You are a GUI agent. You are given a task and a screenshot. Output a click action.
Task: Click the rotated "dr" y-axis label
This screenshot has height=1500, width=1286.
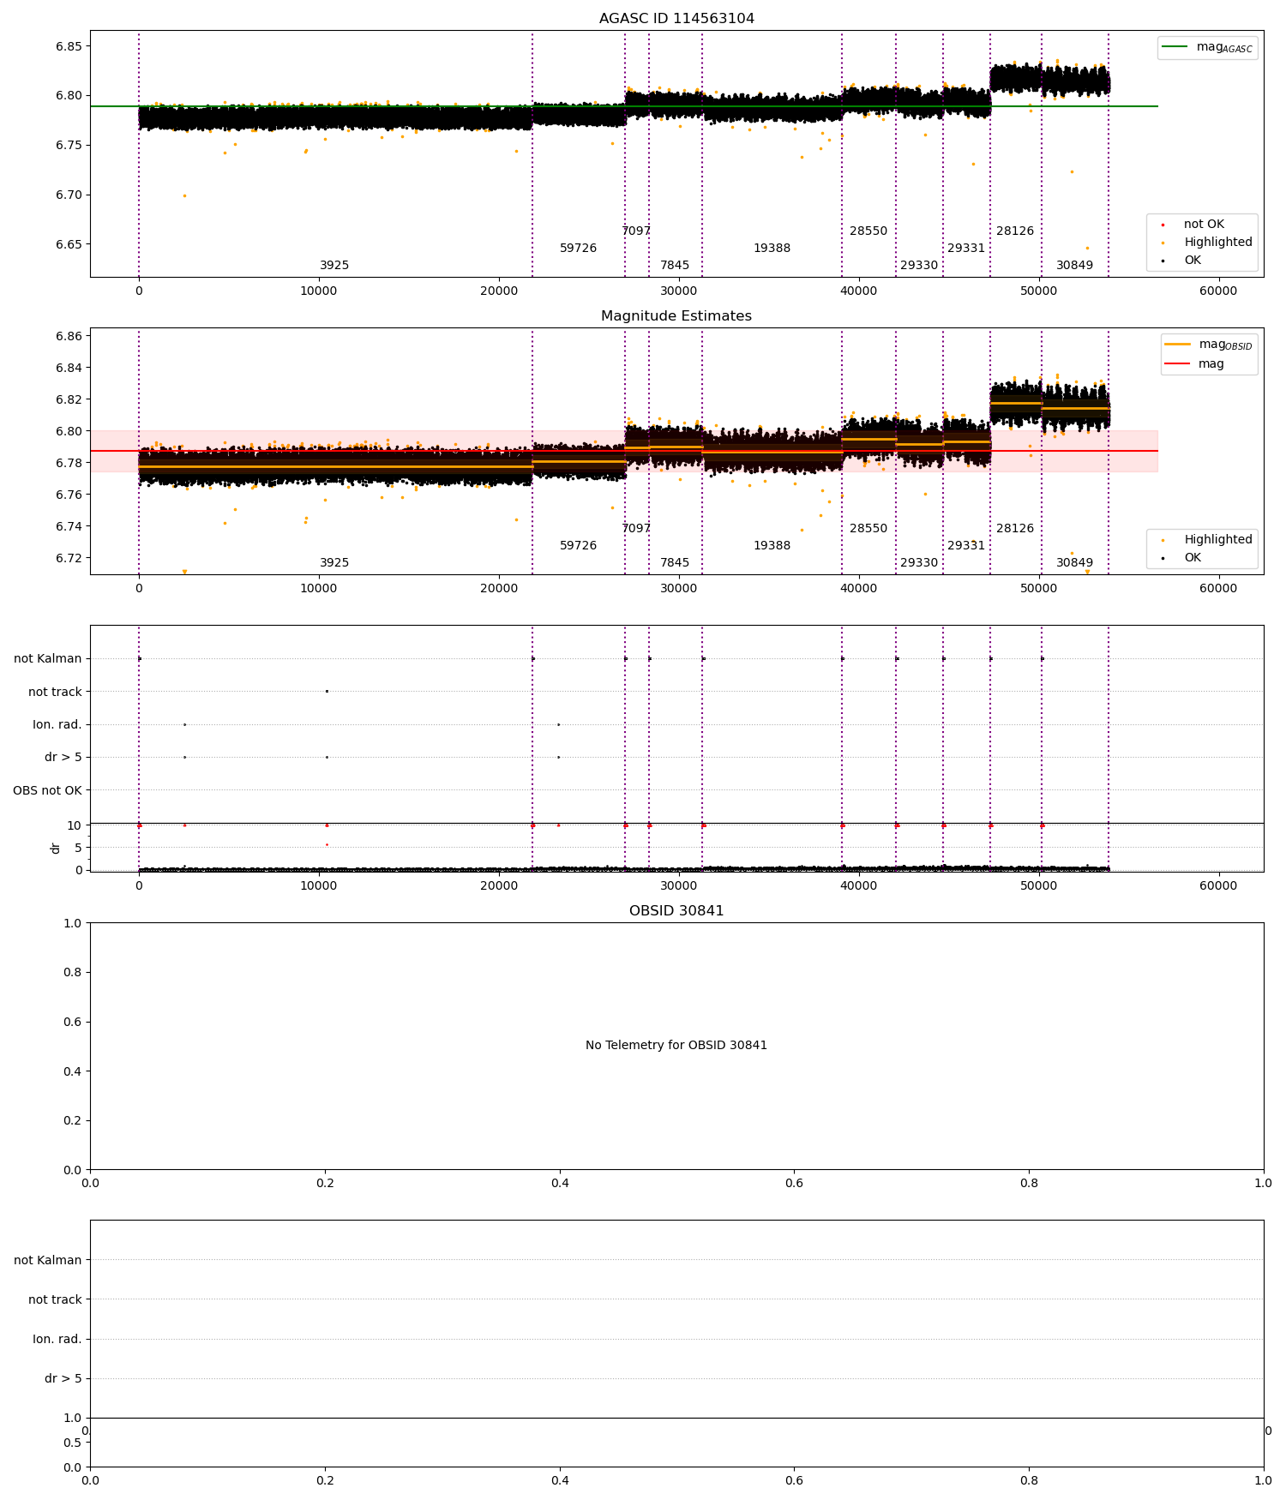click(56, 848)
